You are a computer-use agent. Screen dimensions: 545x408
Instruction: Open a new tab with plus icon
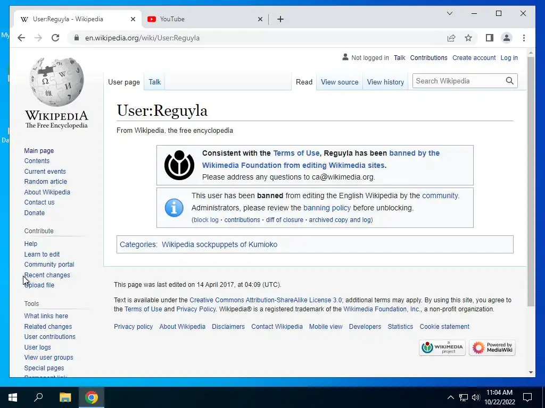[x=280, y=19]
